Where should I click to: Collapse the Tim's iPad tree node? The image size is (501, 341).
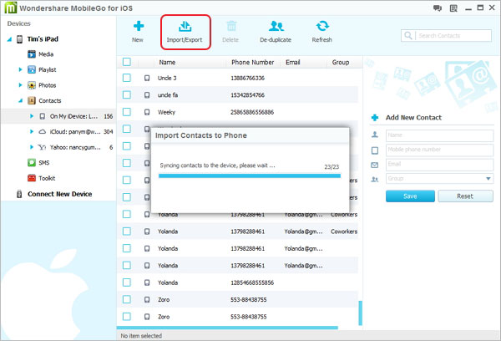(x=9, y=39)
